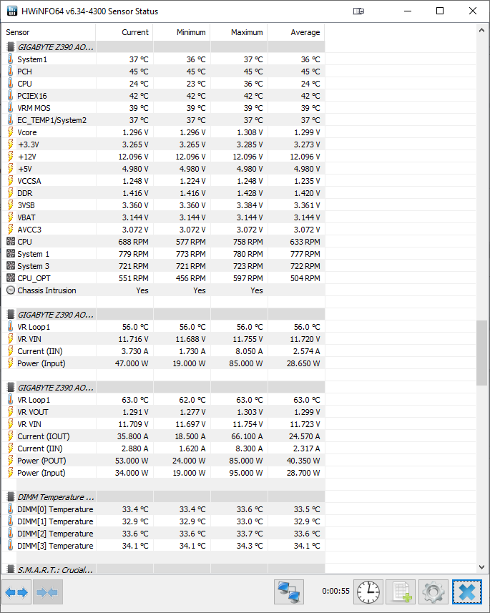Open the network remote monitoring button
The image size is (490, 613).
pos(288,592)
